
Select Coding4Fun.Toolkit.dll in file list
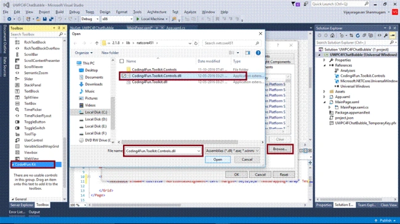pos(150,82)
